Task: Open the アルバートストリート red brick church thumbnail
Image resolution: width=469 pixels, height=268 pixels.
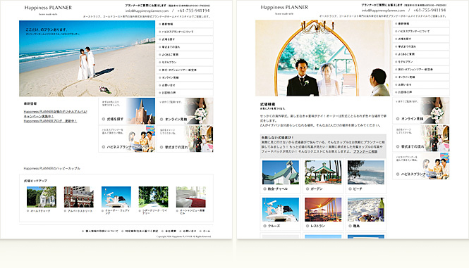Action: 79,197
